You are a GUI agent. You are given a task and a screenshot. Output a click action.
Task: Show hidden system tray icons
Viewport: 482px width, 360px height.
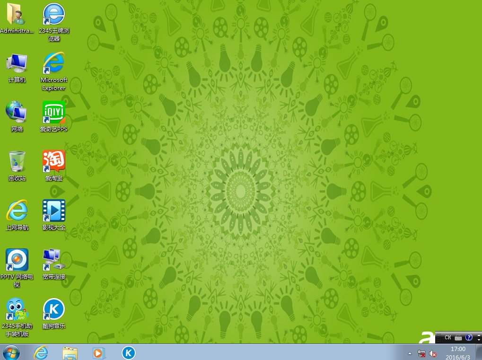pyautogui.click(x=410, y=353)
